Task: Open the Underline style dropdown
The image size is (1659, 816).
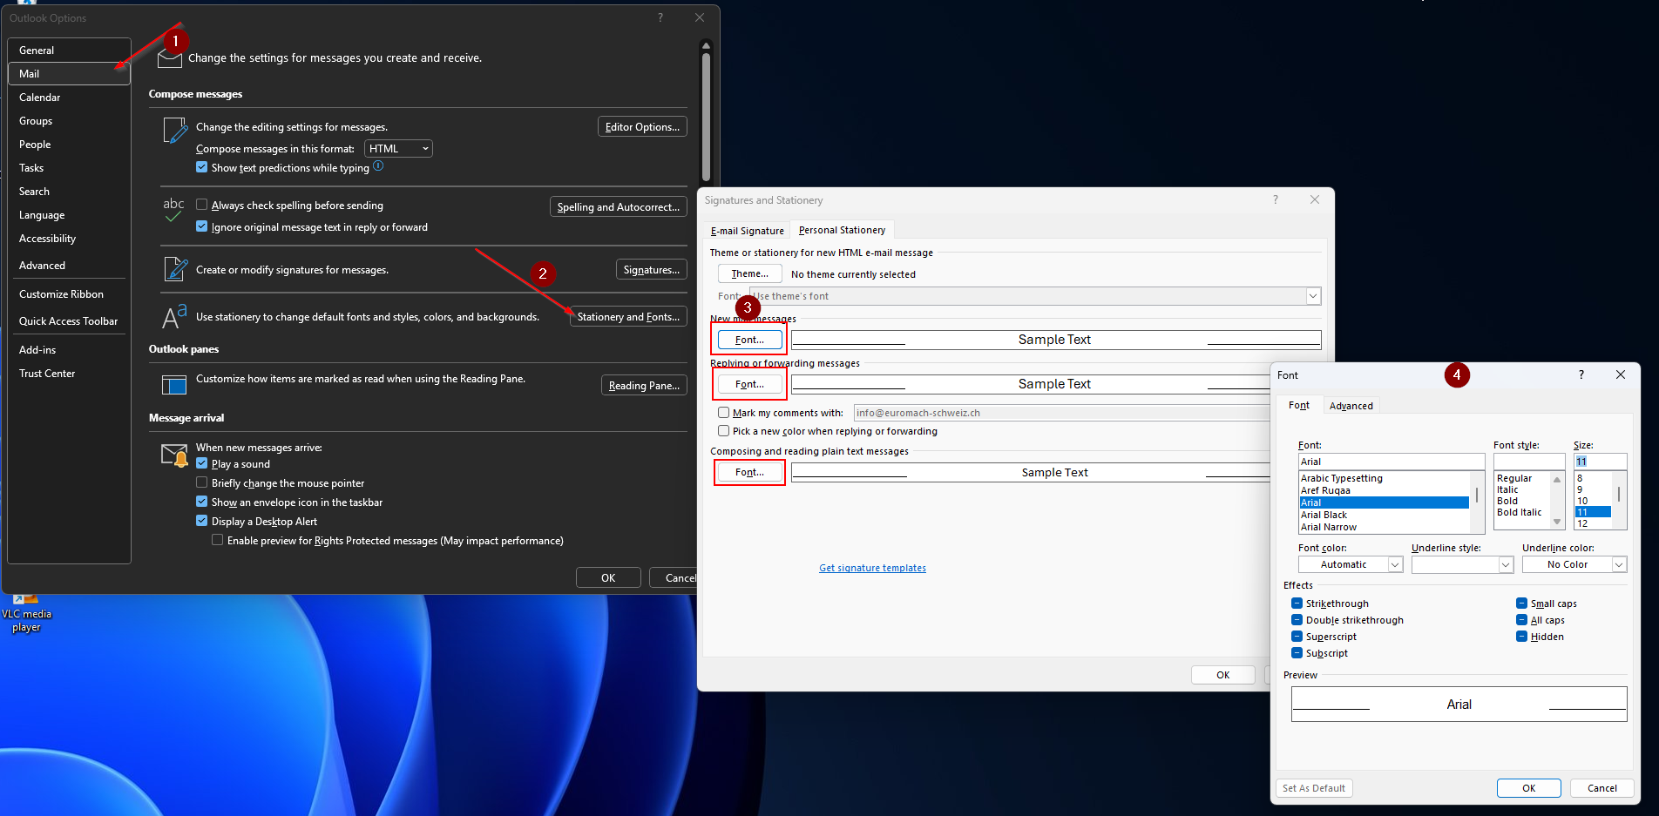Action: (x=1462, y=564)
